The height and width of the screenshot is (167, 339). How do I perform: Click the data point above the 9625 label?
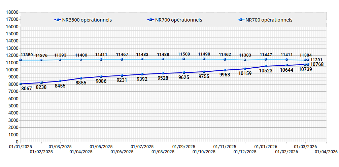pos(184,72)
